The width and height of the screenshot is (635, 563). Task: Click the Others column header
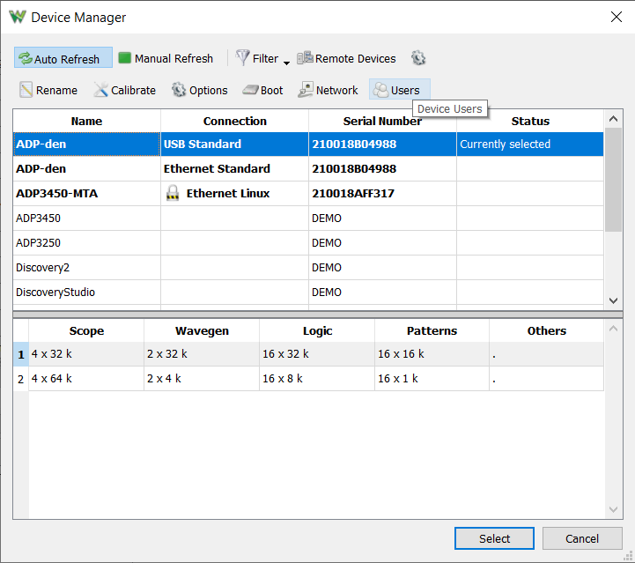547,331
